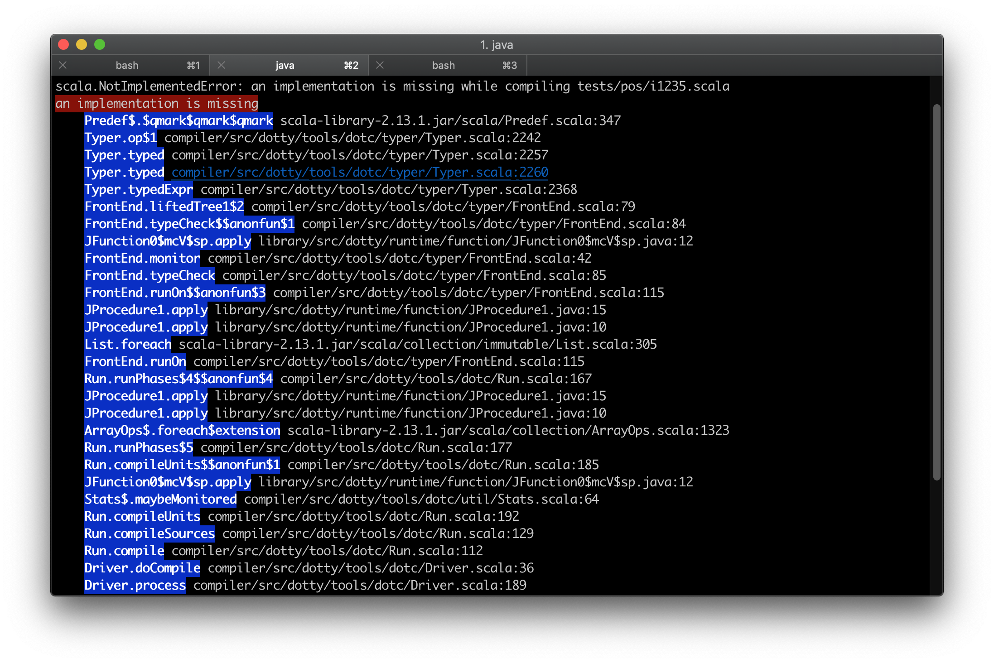994x663 pixels.
Task: Click the red 'an implementation is missing' text
Action: click(x=157, y=103)
